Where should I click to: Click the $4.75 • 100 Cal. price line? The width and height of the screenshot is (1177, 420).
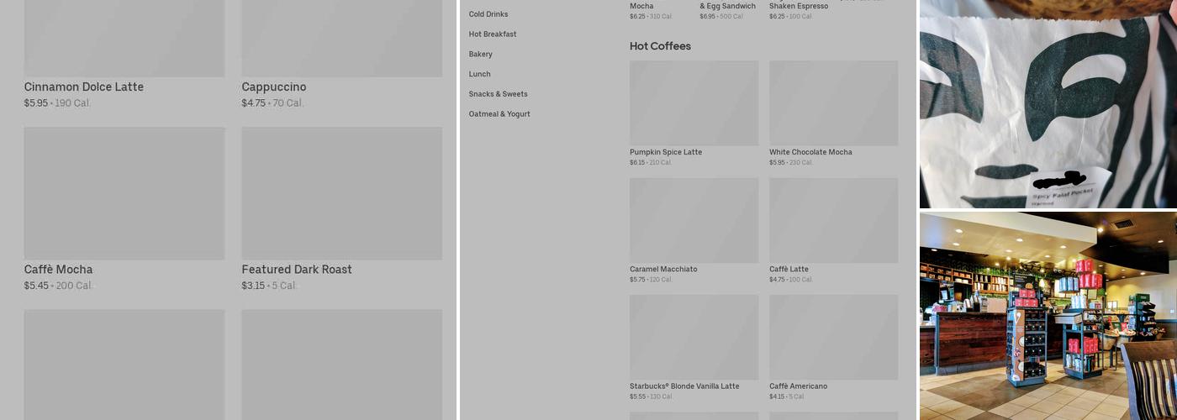791,280
